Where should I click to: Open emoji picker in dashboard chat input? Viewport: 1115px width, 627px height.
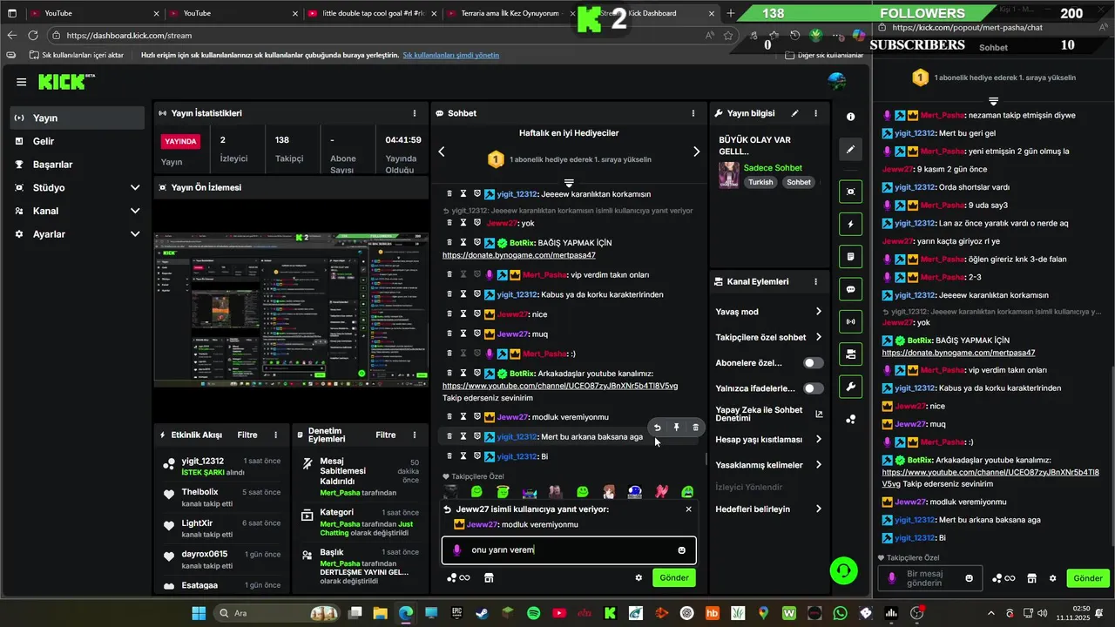click(681, 550)
